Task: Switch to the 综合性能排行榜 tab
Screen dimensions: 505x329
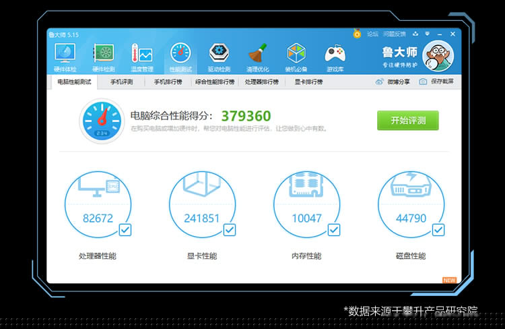Action: (x=215, y=82)
